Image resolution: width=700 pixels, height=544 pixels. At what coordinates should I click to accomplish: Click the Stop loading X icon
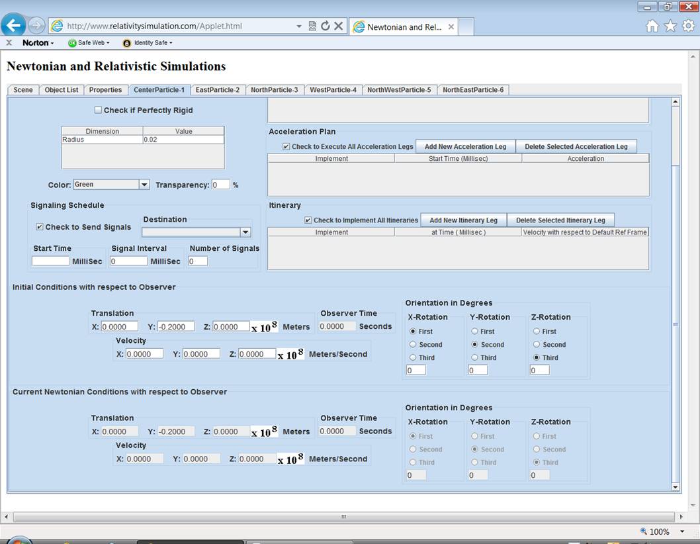(x=338, y=26)
